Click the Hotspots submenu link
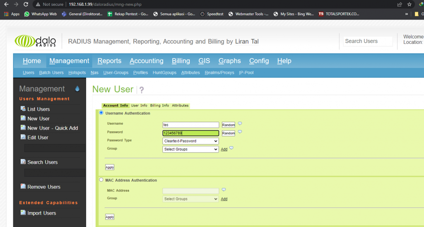 [77, 73]
